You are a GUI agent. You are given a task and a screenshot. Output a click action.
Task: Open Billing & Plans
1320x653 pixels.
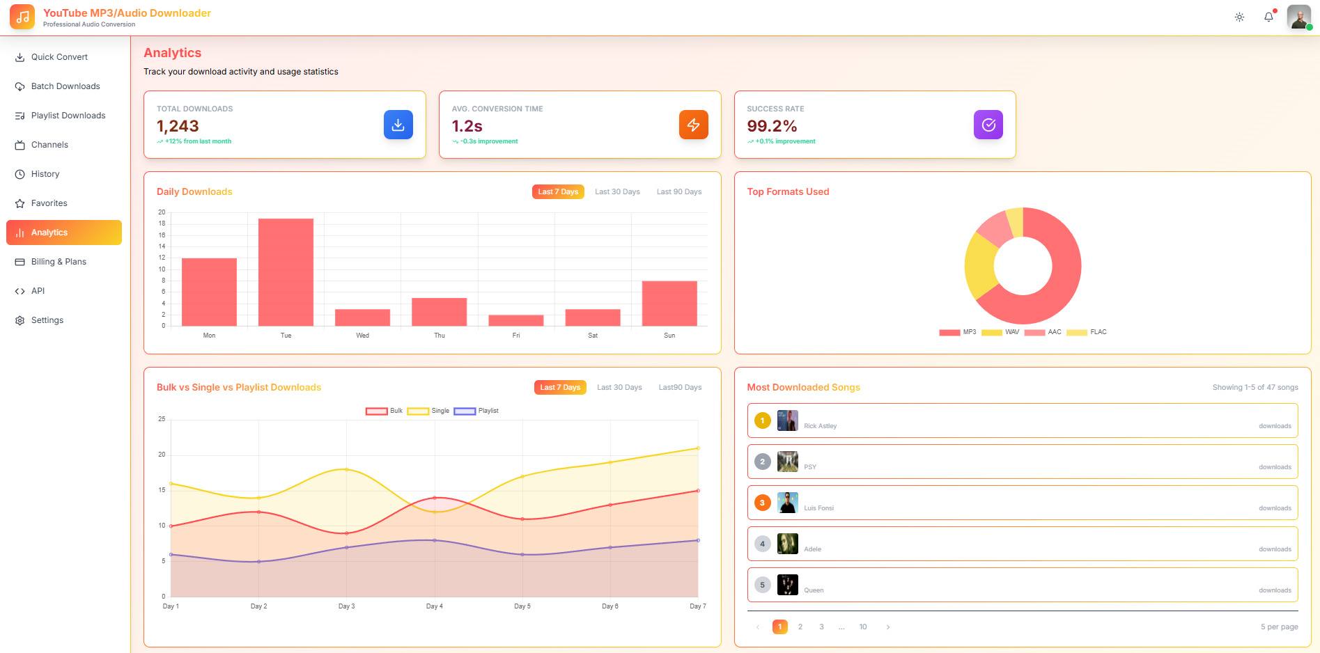point(59,261)
